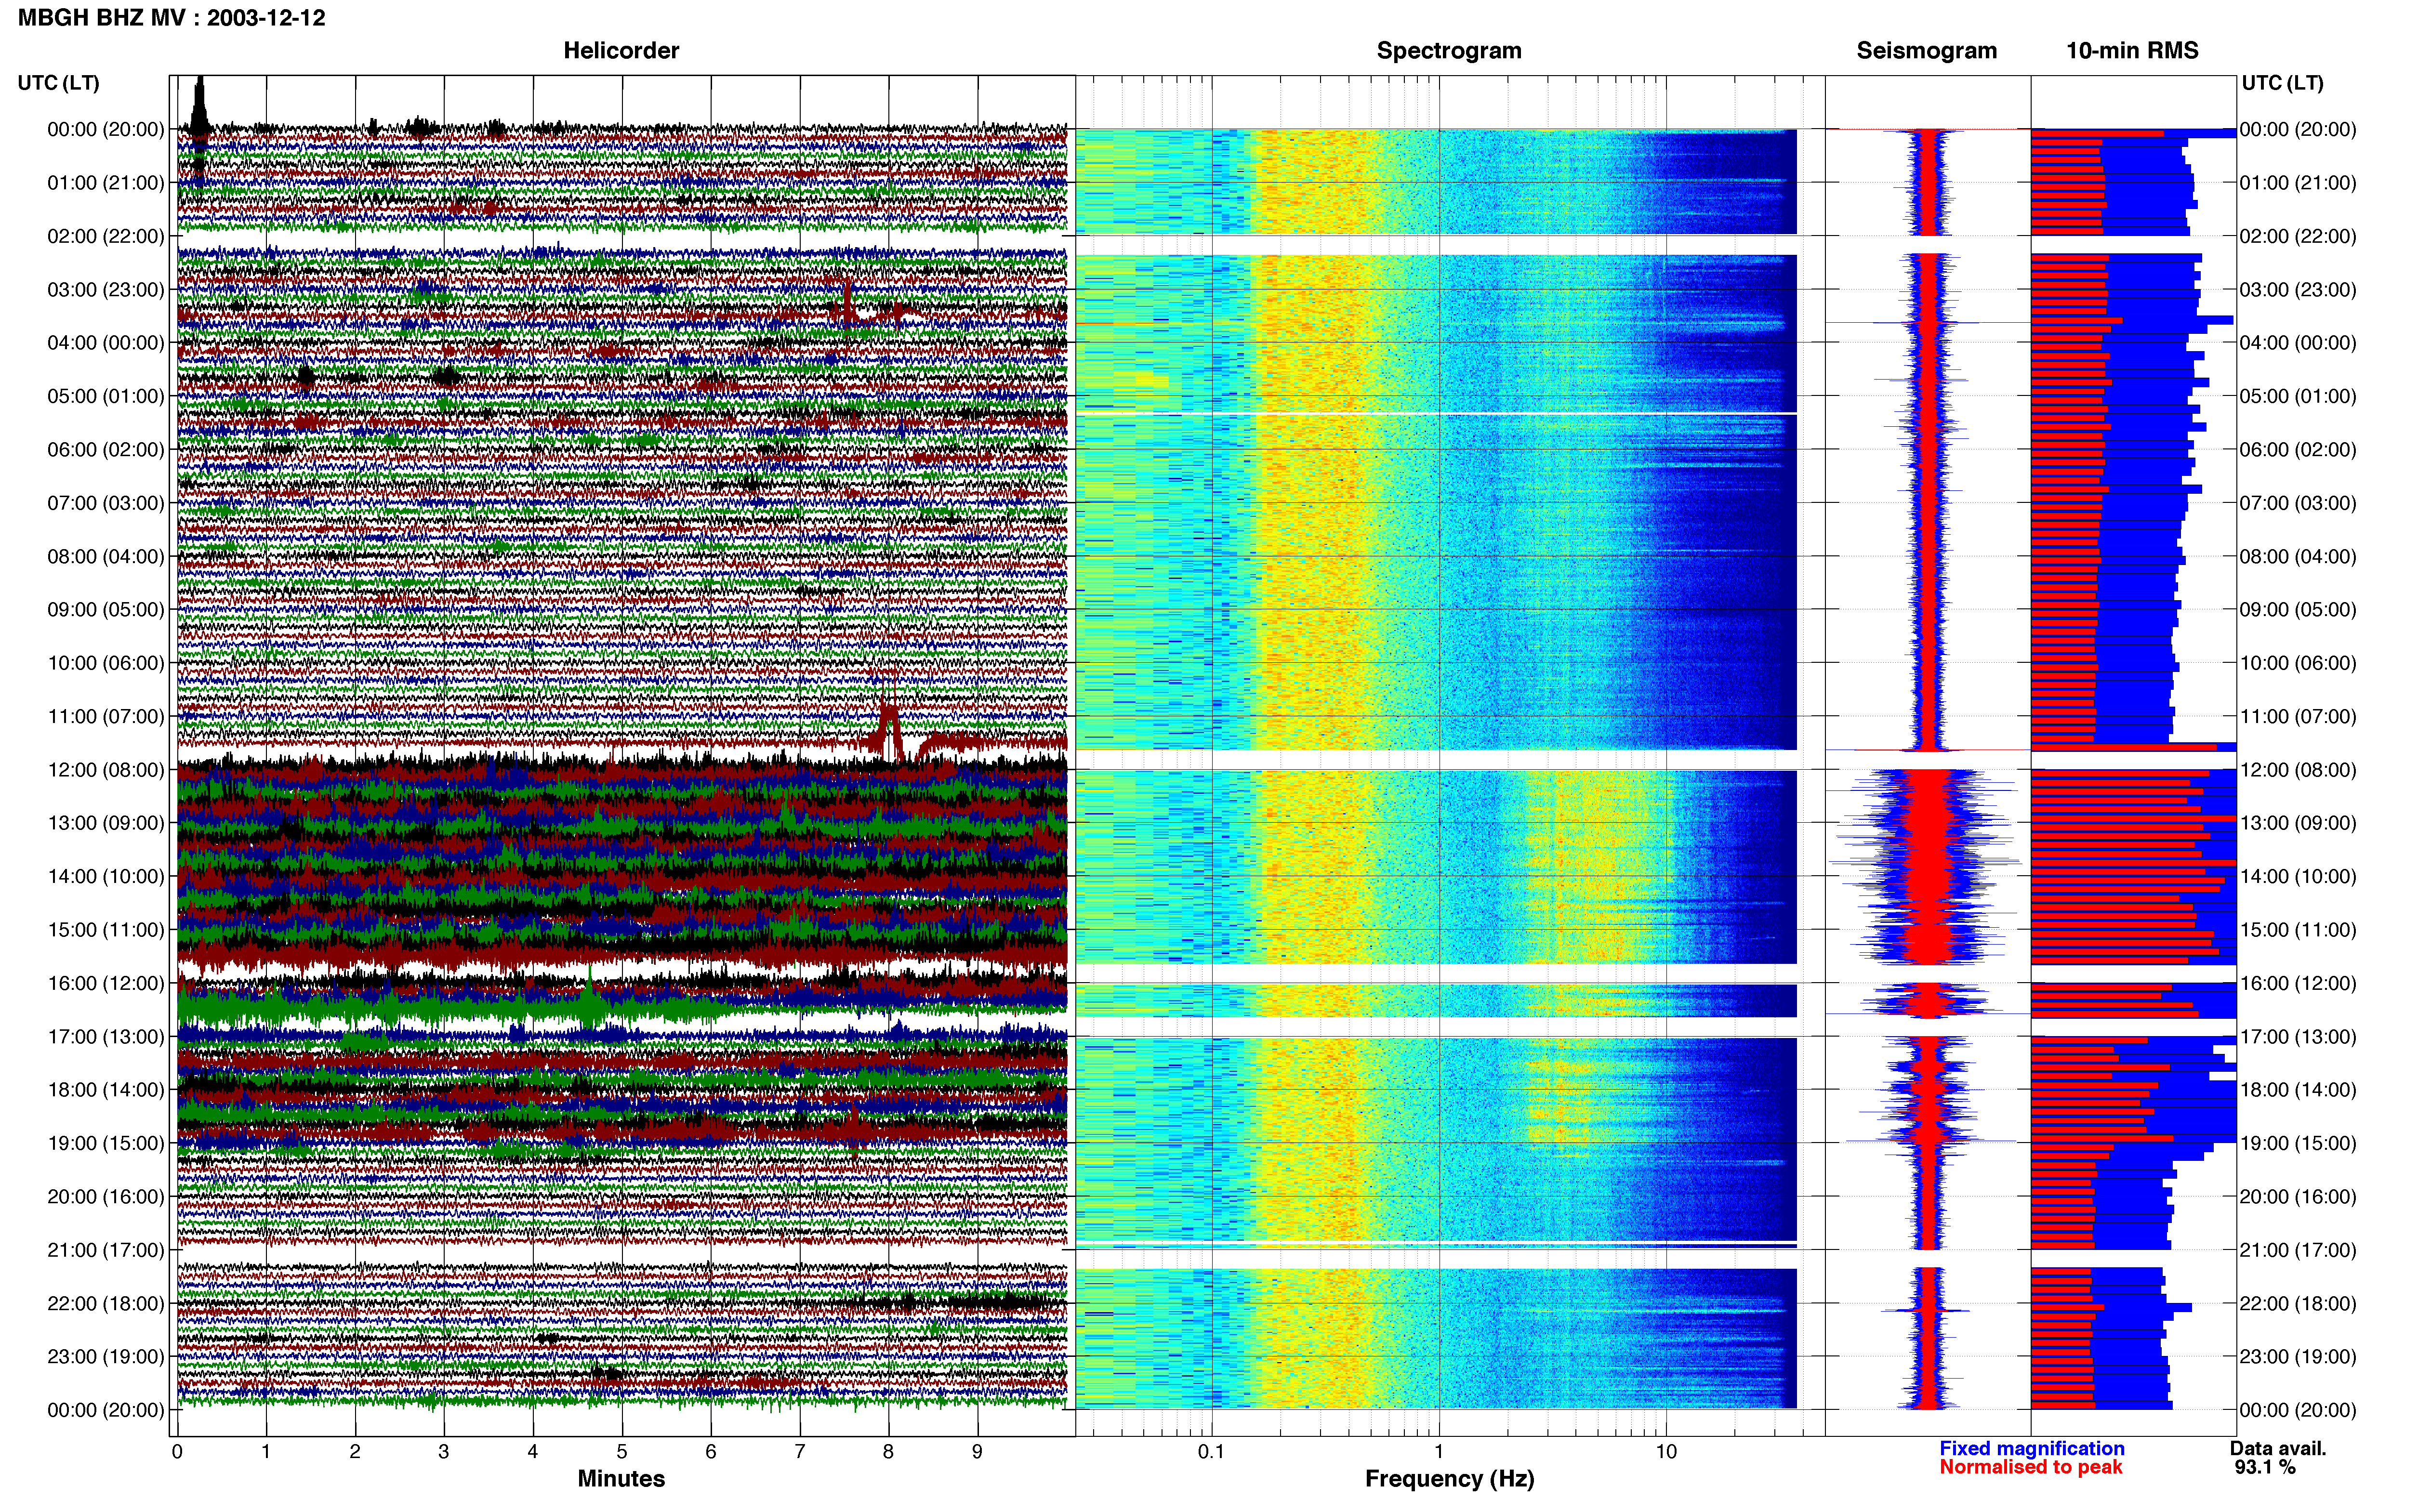Click the 0.1 tick on the Frequency axis
This screenshot has height=1512, width=2418.
point(1211,1452)
